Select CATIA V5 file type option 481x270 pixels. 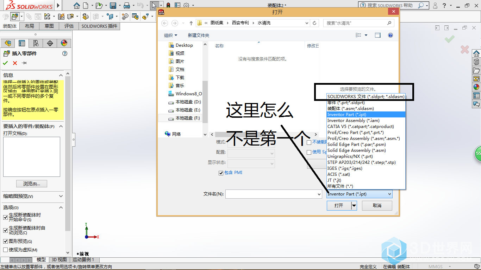click(366, 127)
